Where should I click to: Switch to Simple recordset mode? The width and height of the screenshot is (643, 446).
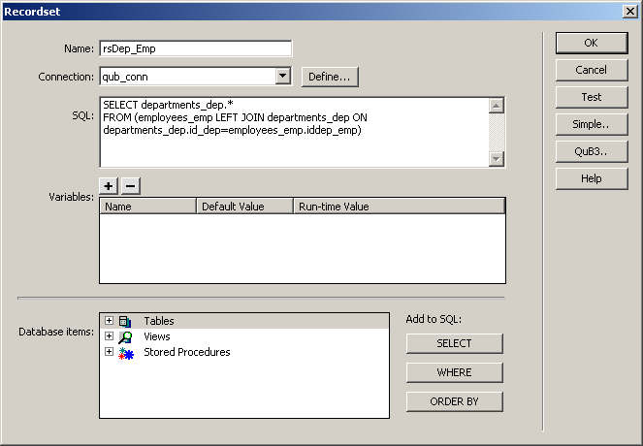[x=591, y=124]
